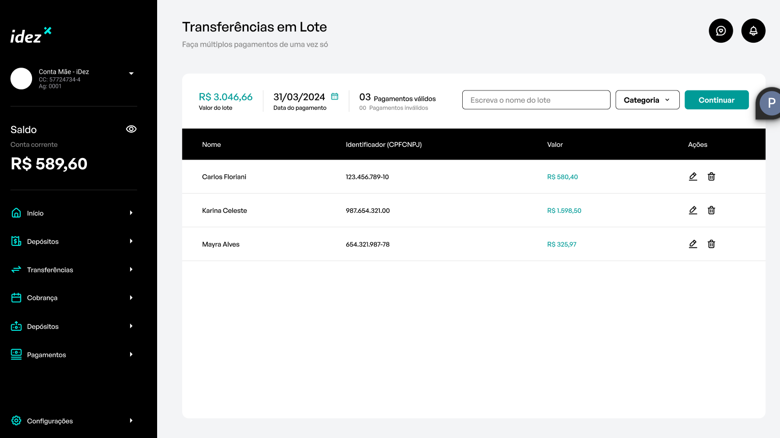This screenshot has width=780, height=438.
Task: Edit Karina Celeste's payment entry
Action: (693, 210)
